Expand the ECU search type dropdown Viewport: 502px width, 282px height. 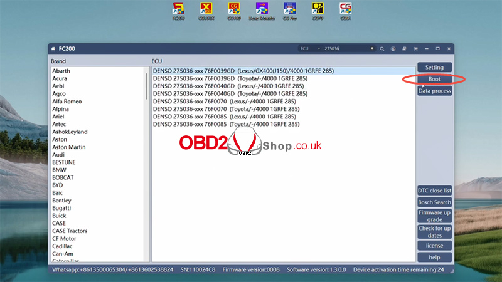310,49
